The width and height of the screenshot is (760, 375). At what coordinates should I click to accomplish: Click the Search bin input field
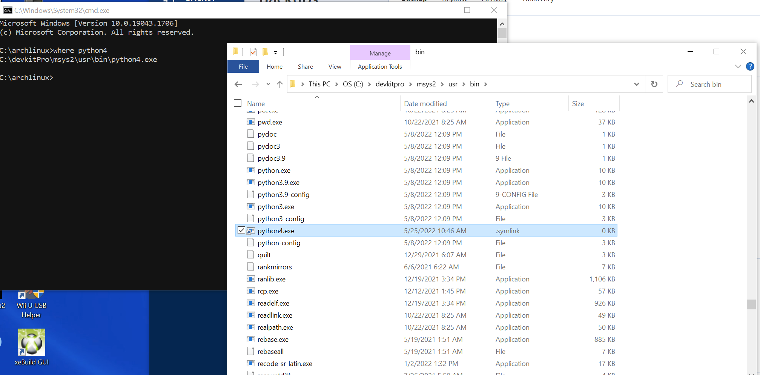pos(709,84)
